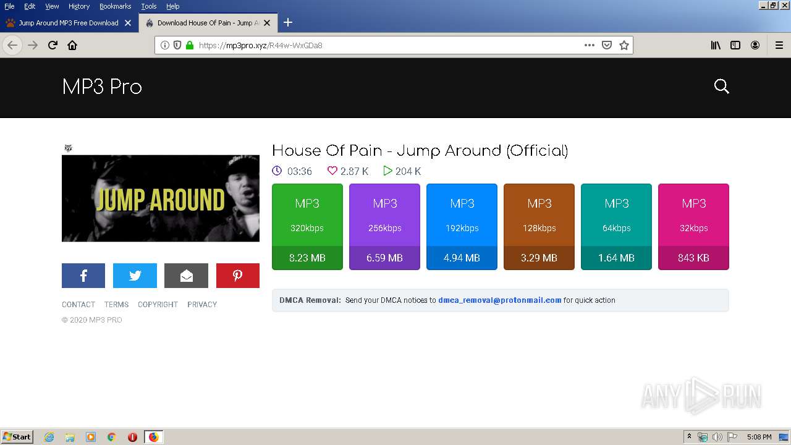Click the browser forward arrow

tap(33, 45)
